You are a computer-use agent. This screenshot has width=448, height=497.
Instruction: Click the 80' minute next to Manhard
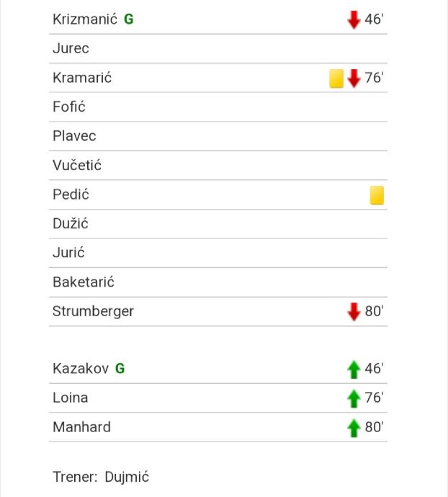click(x=375, y=427)
